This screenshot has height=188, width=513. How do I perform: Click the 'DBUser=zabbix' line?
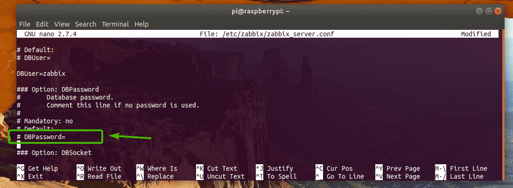coord(41,74)
